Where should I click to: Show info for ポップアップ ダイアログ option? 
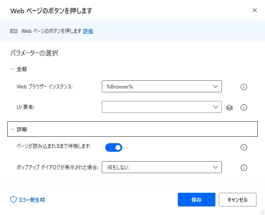(244, 168)
